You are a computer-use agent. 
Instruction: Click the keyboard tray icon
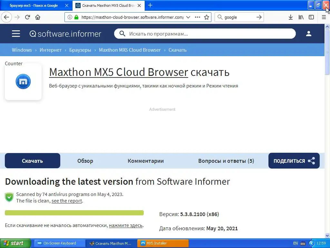click(303, 243)
